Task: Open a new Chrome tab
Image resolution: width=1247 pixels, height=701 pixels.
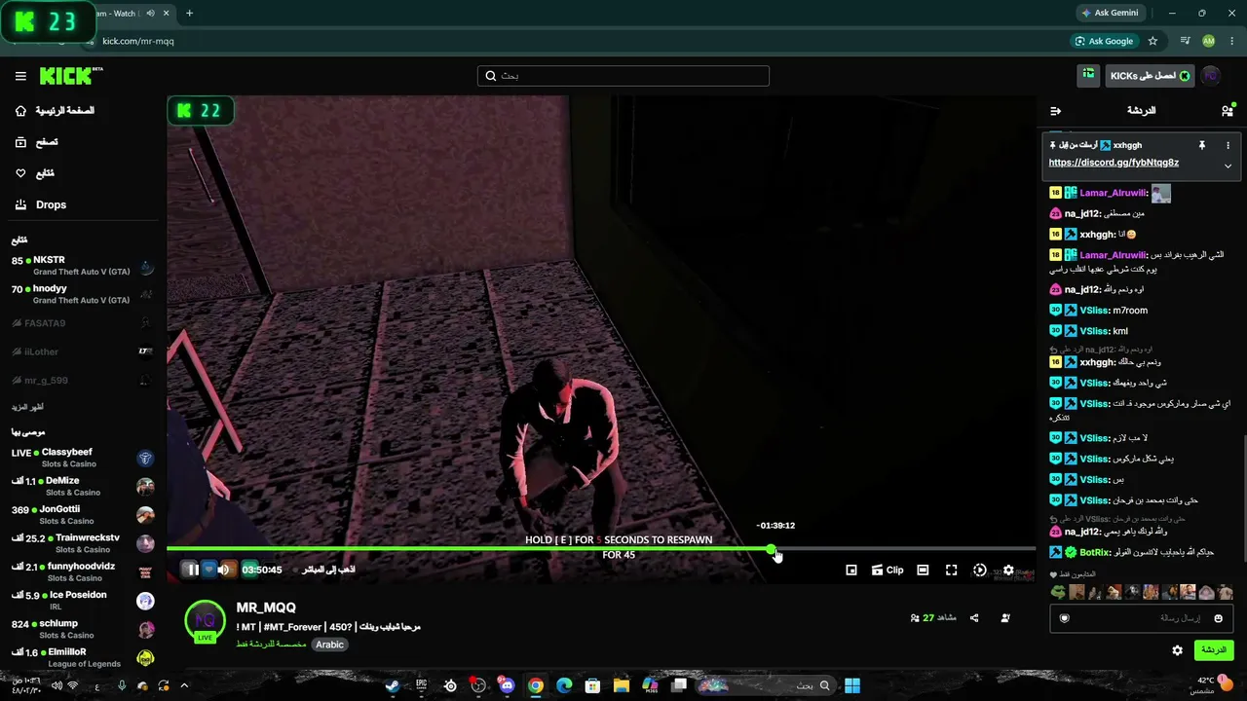Action: (189, 13)
